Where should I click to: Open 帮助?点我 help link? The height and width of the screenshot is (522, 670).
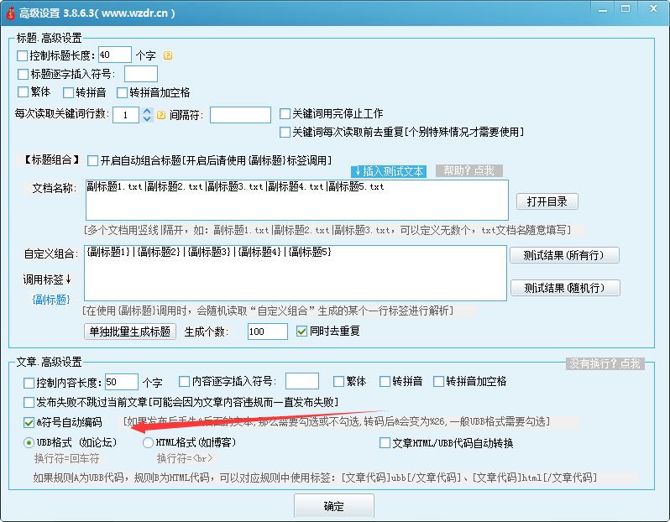(469, 171)
